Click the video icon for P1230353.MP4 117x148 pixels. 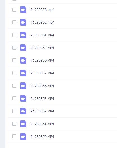23,98
